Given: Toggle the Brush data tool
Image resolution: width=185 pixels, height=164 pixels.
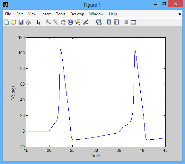Looking at the screenshot, I should (x=85, y=22).
